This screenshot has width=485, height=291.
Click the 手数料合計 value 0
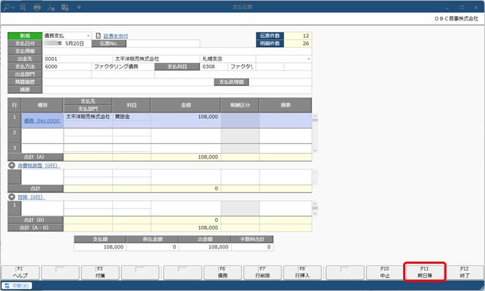click(253, 247)
